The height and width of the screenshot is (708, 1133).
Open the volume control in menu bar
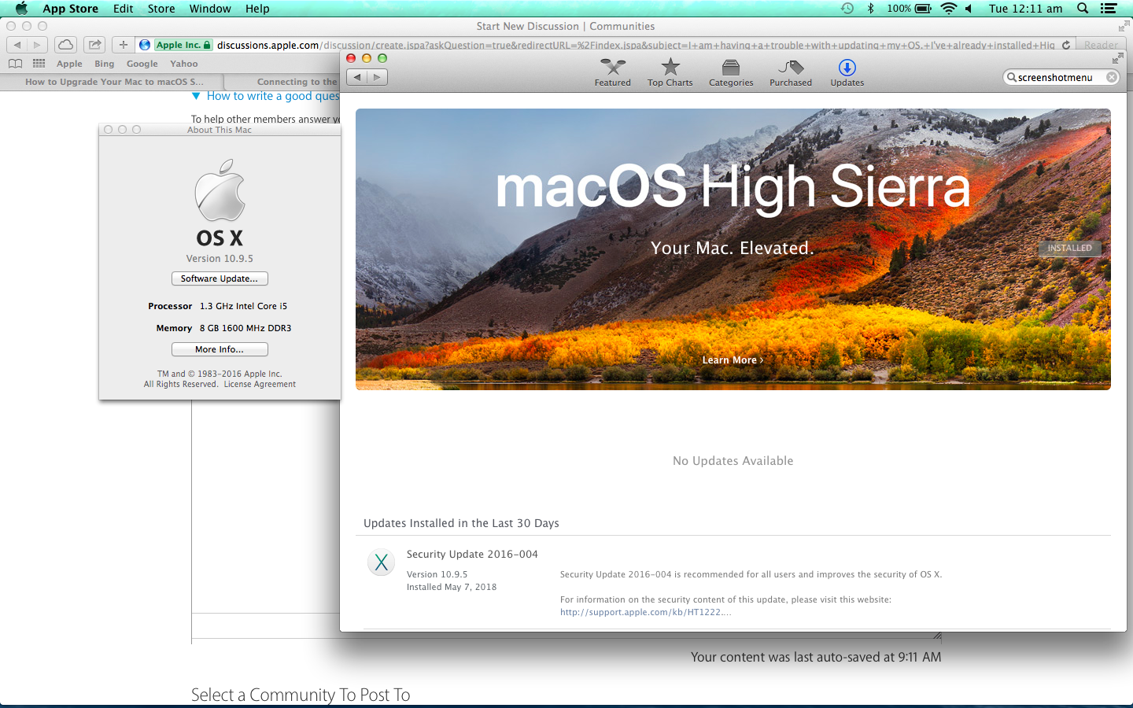coord(969,9)
